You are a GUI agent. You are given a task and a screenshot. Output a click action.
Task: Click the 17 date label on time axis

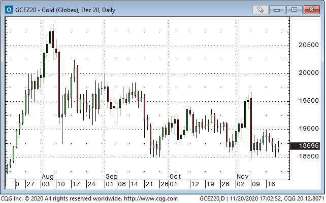76,184
